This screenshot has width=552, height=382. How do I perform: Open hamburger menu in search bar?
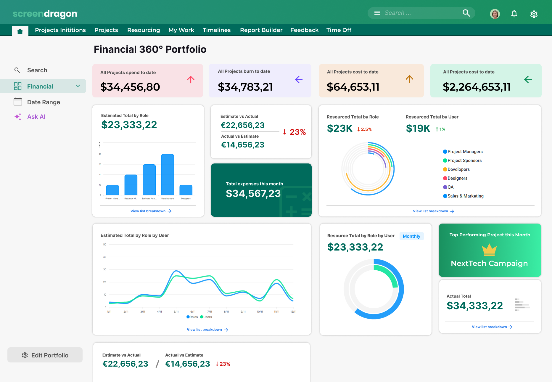tap(377, 13)
